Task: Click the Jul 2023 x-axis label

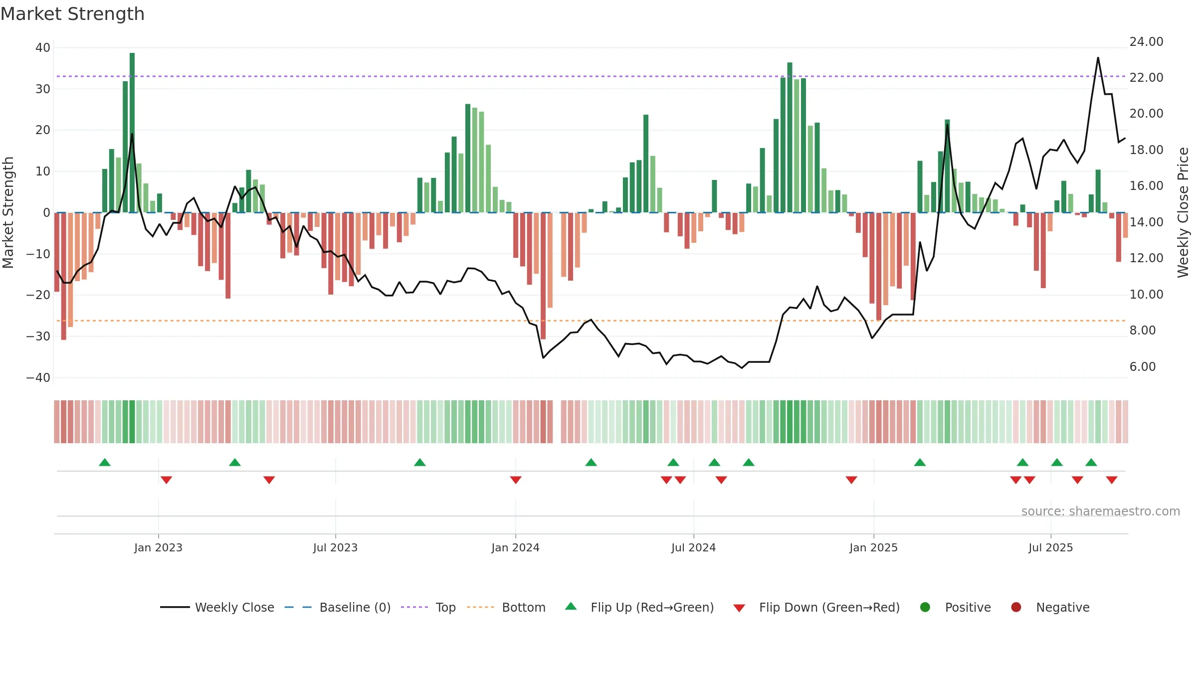Action: (x=335, y=547)
